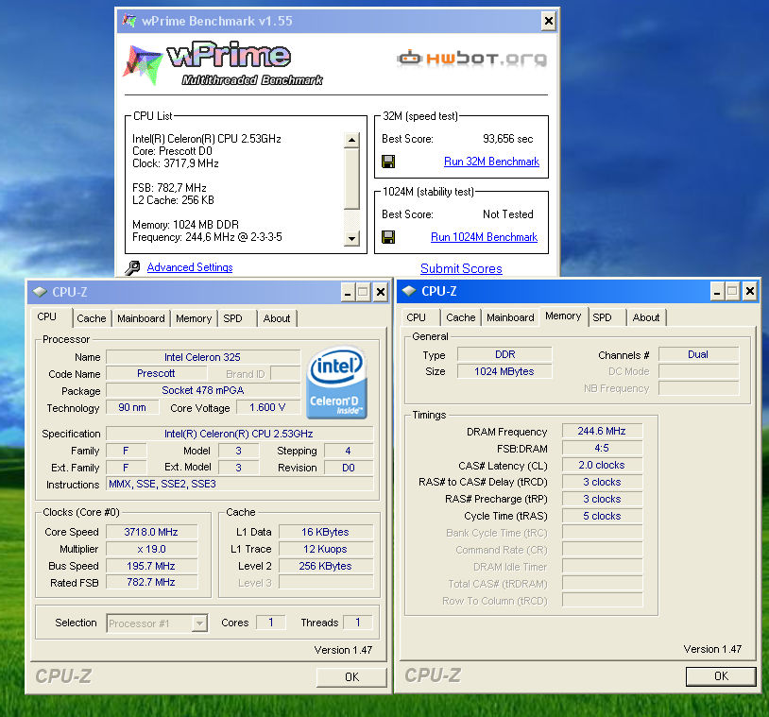
Task: Click the Level 2 cache value 256 KBytes
Action: point(326,566)
